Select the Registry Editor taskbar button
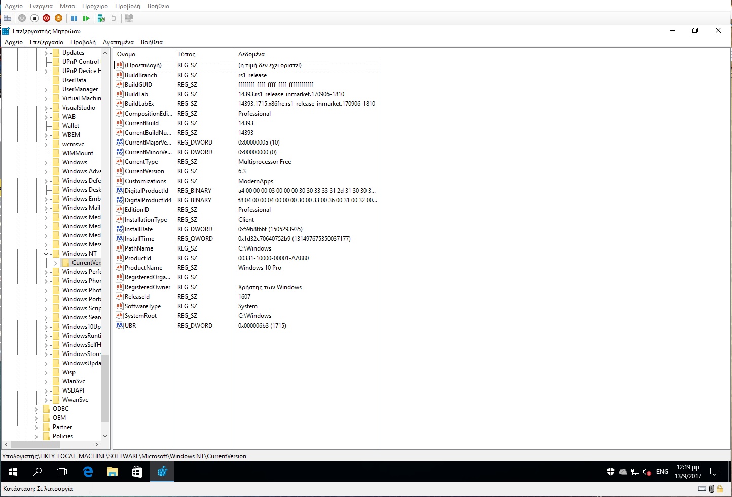 162,472
